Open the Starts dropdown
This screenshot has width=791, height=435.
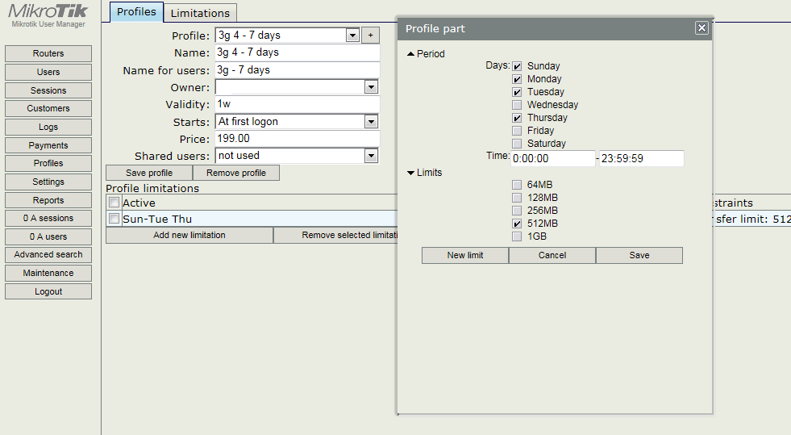click(x=371, y=122)
